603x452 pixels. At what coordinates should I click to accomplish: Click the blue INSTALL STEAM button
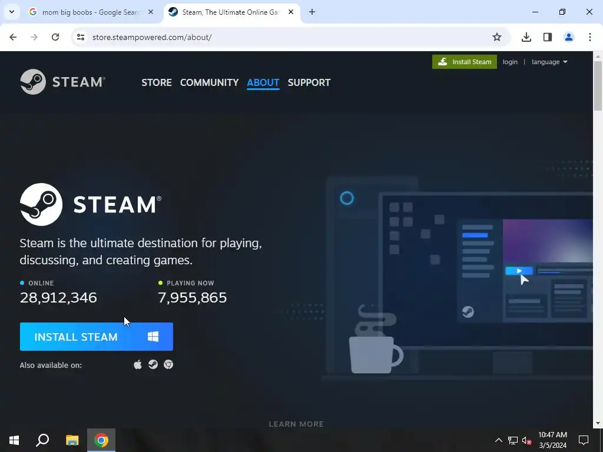tap(97, 337)
